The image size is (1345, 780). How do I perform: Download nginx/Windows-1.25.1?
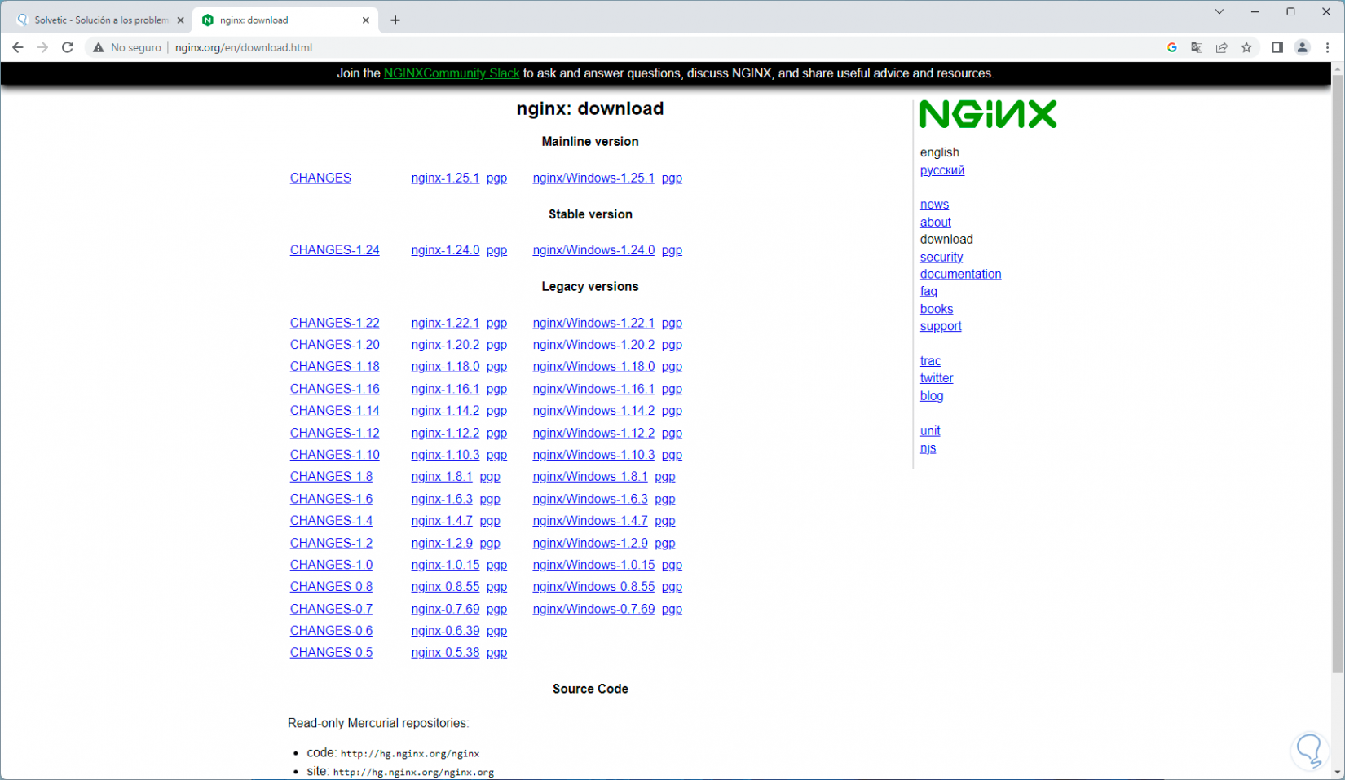[x=593, y=178]
